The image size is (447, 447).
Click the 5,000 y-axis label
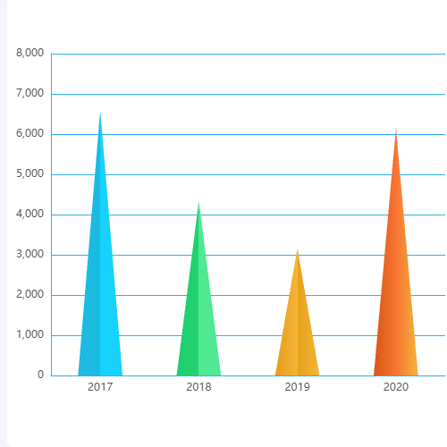30,173
